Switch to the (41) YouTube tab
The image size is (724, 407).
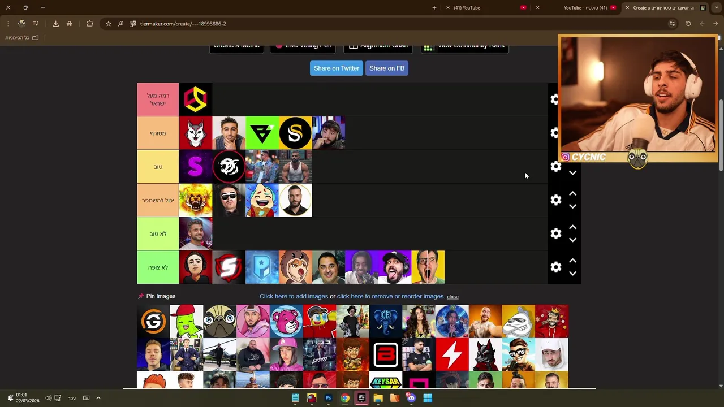(486, 7)
